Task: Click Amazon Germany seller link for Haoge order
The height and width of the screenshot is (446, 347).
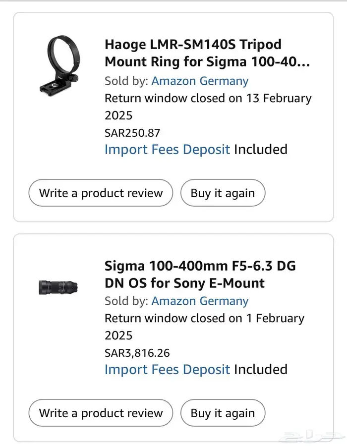Action: (x=200, y=81)
